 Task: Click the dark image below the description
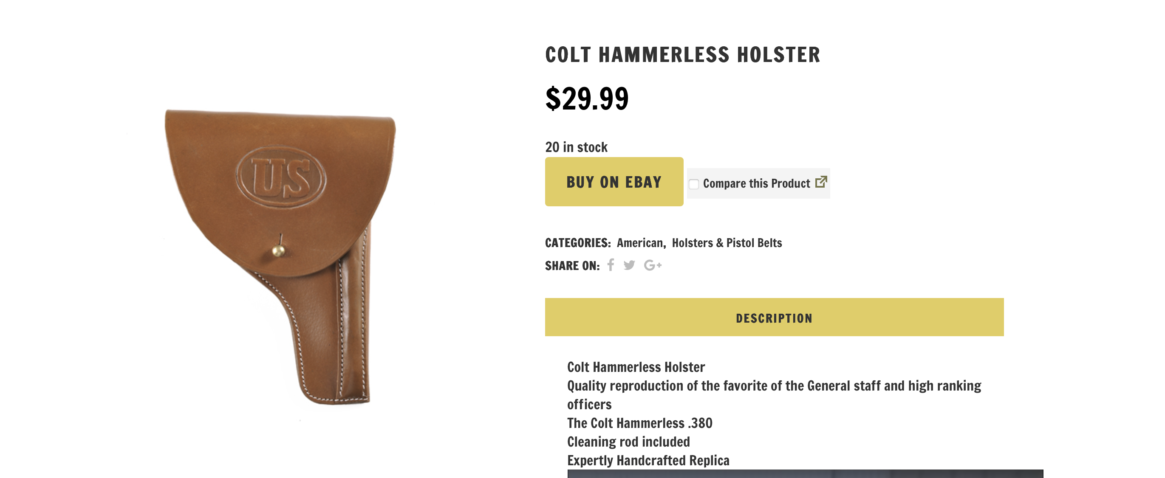pyautogui.click(x=805, y=473)
